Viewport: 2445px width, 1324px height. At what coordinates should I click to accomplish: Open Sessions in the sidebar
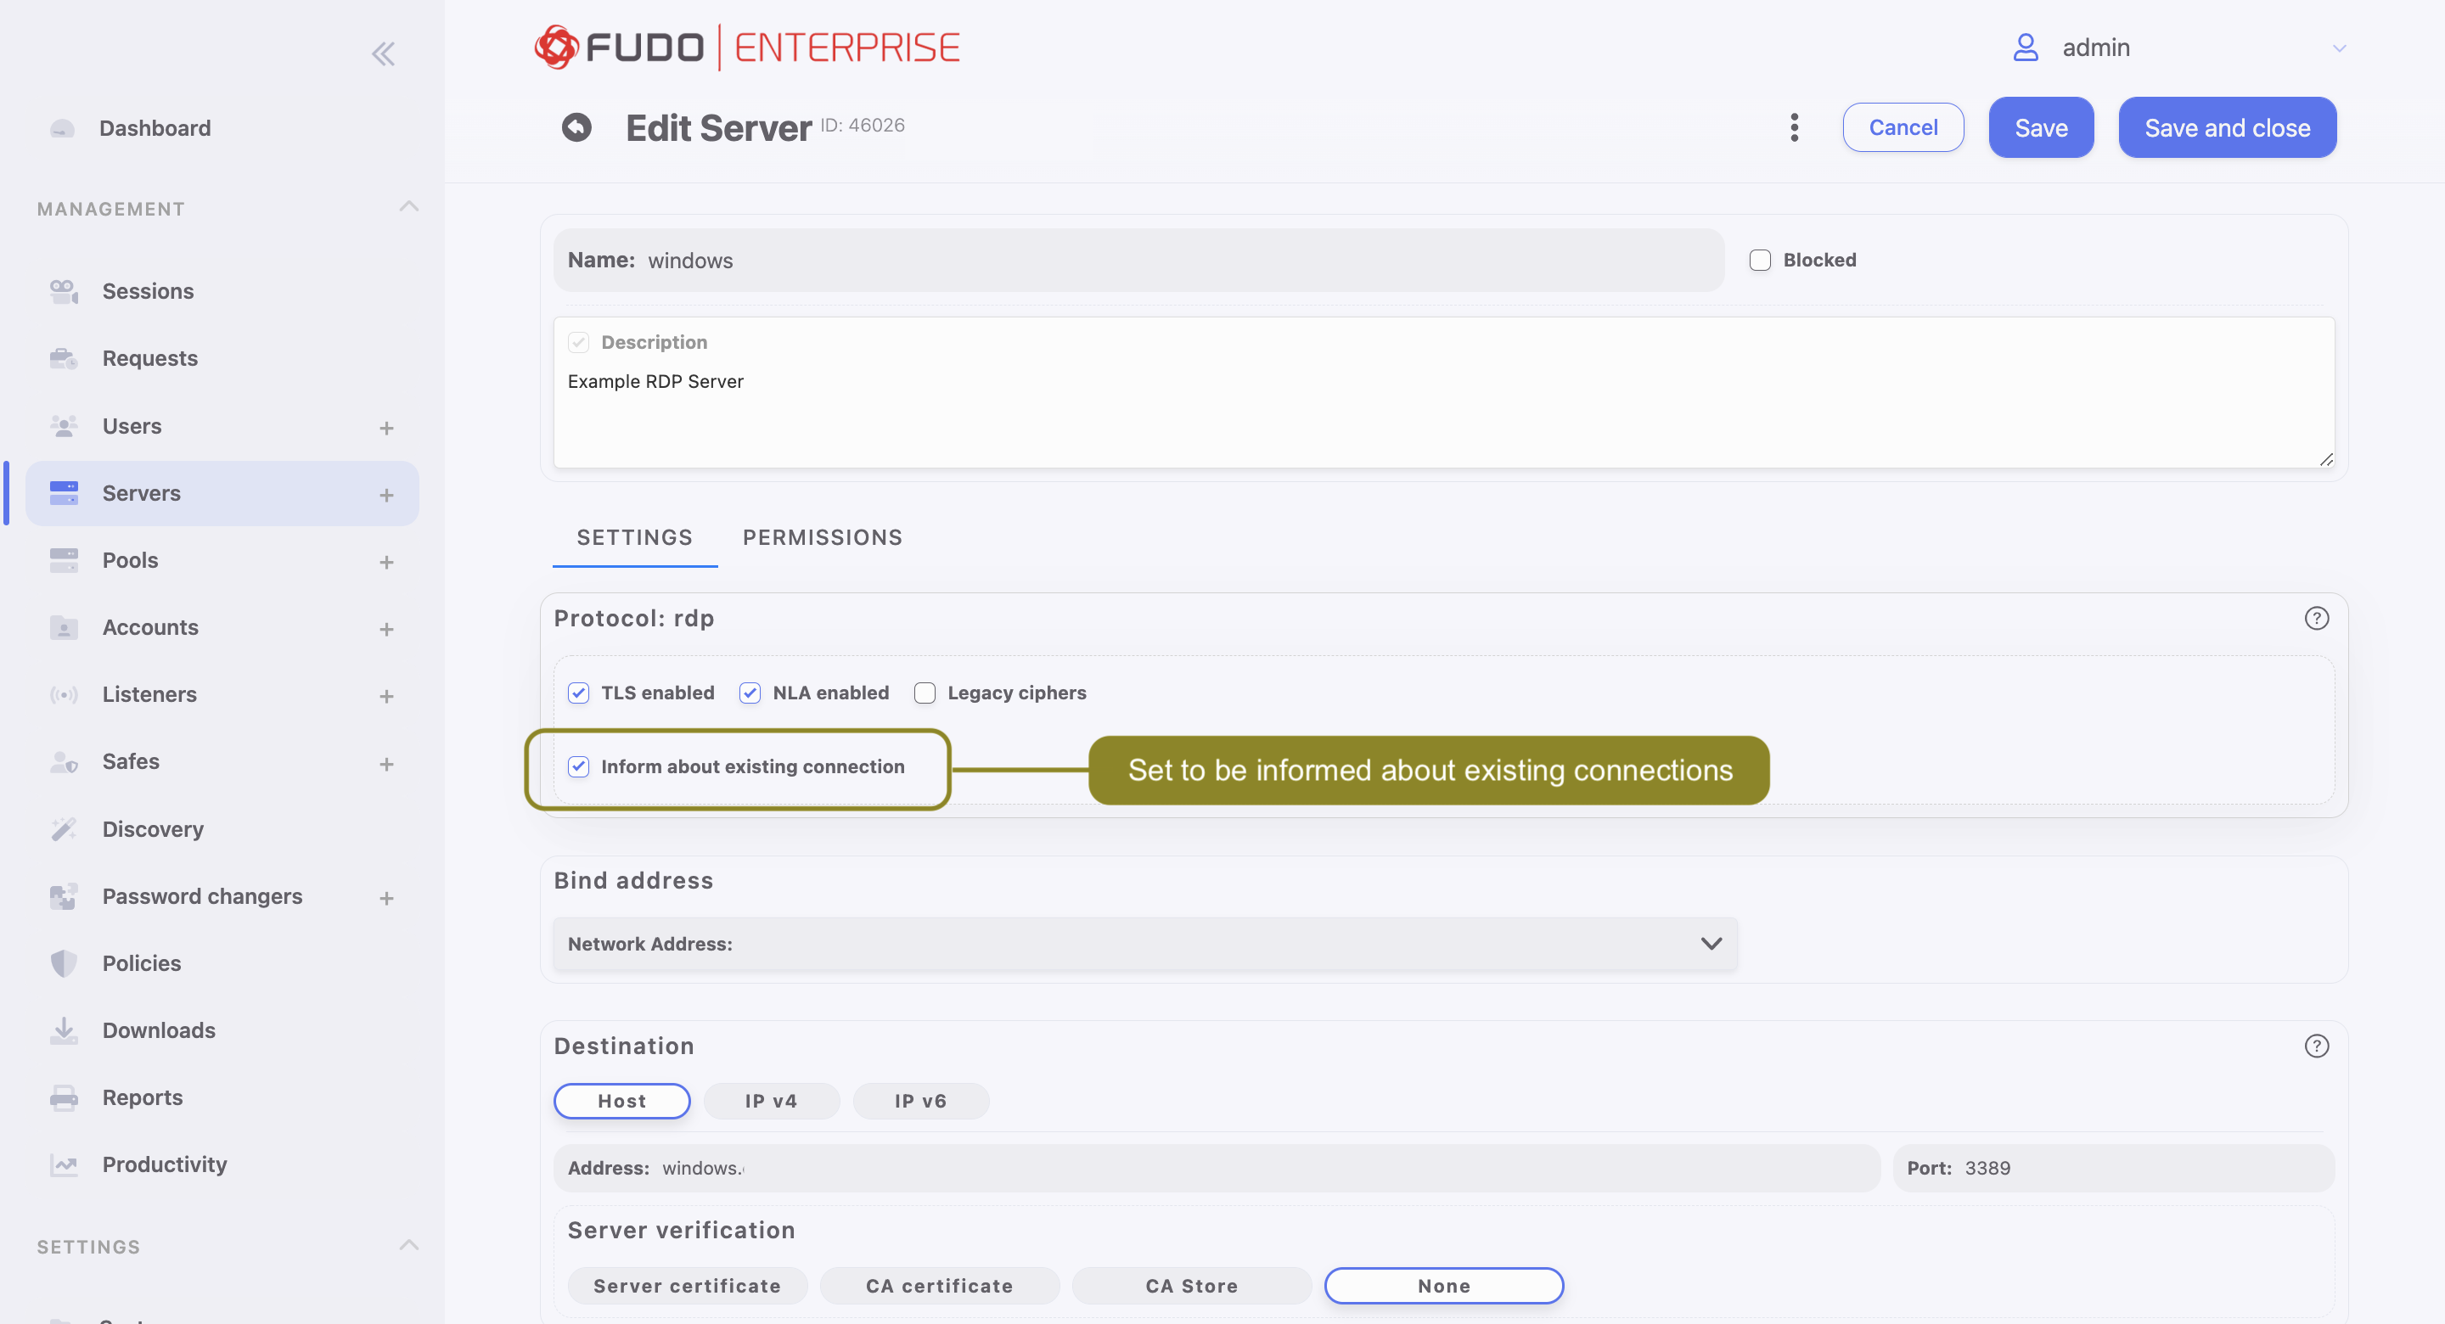(147, 291)
